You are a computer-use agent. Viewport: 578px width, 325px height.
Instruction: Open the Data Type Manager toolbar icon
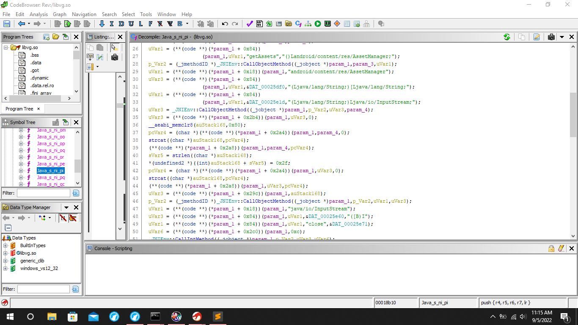[x=289, y=24]
